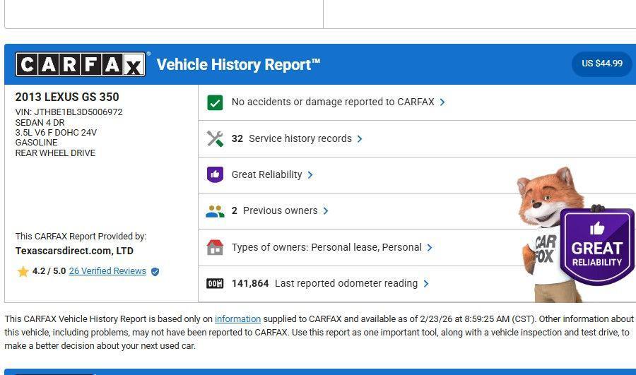Image resolution: width=636 pixels, height=375 pixels.
Task: Click the wrench service history icon
Action: (x=215, y=138)
